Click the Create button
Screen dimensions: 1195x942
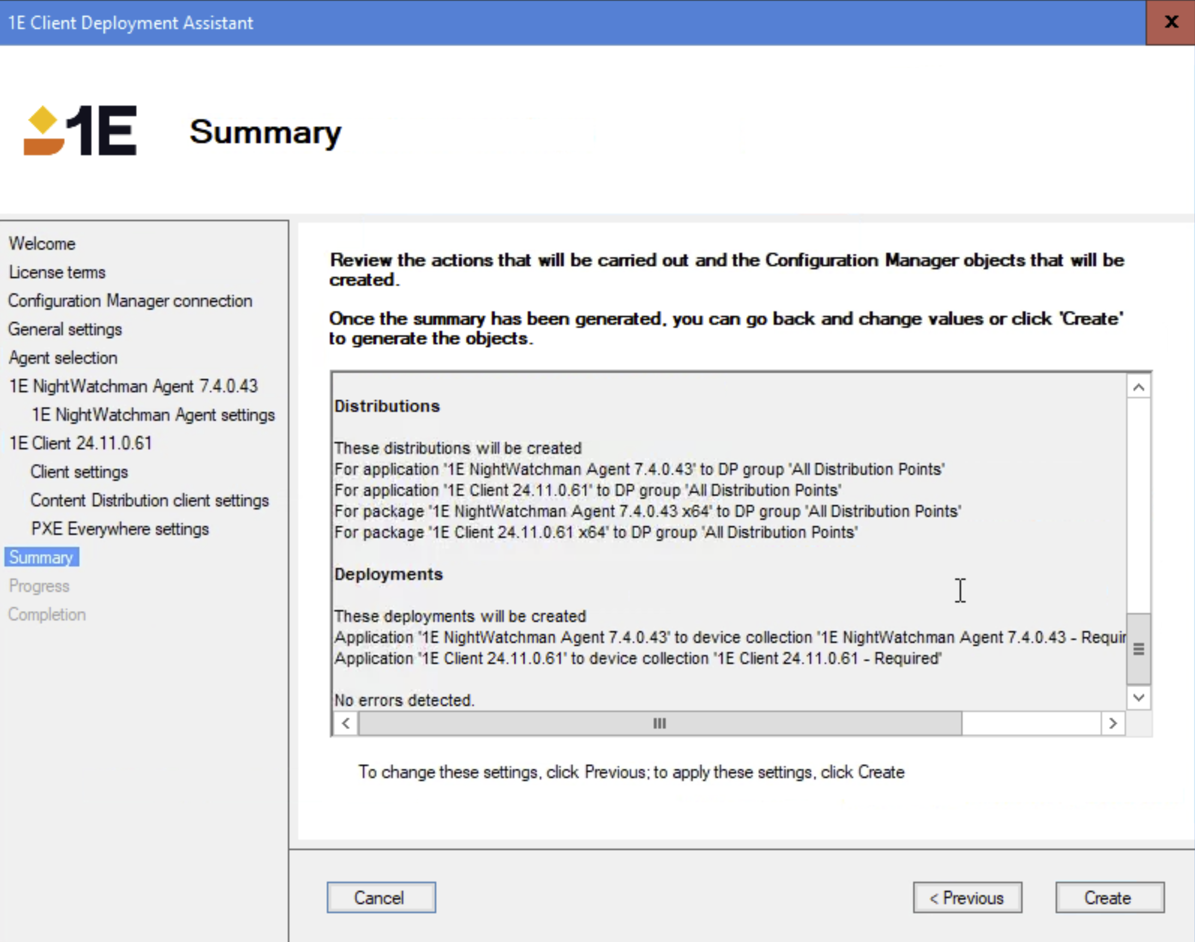(1109, 898)
